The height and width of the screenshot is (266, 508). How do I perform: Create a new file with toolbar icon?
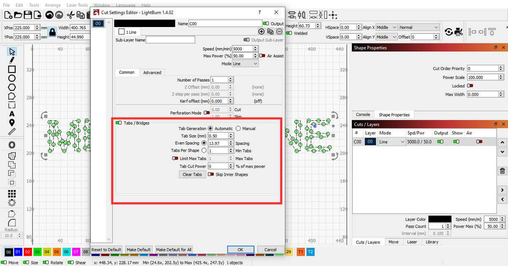click(8, 15)
